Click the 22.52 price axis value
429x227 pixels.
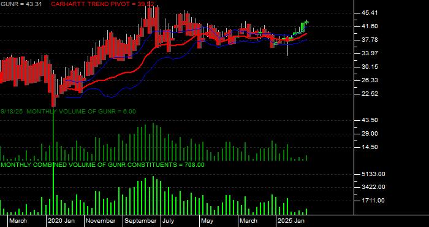(x=370, y=94)
